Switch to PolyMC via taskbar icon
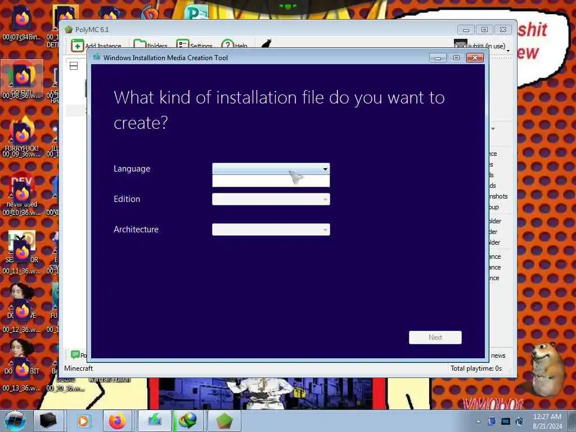Screen dimensions: 576x432 [224, 421]
